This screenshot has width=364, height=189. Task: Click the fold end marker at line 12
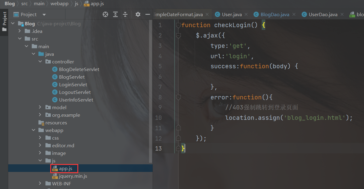click(x=178, y=138)
